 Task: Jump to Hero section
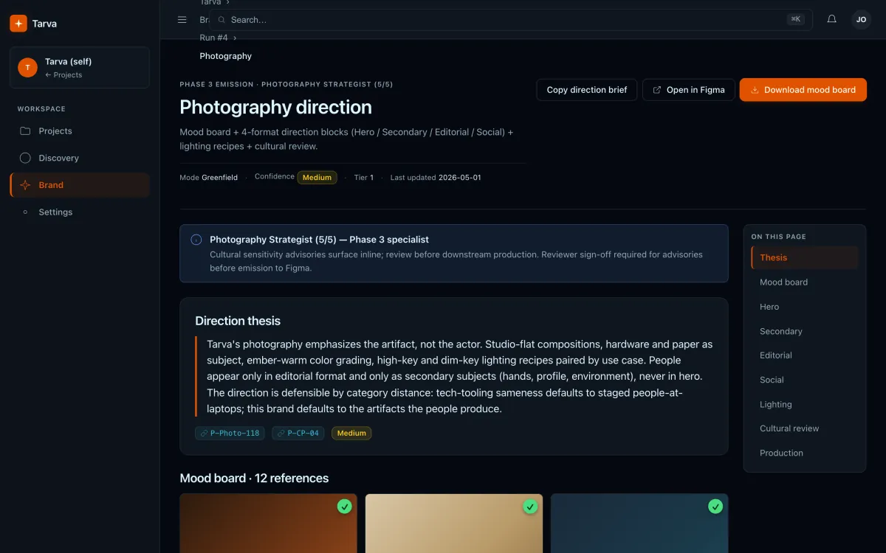click(x=805, y=307)
